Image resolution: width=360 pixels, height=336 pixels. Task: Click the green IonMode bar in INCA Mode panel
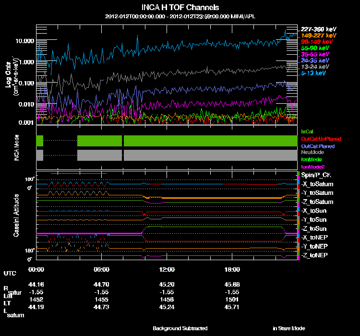coord(211,141)
